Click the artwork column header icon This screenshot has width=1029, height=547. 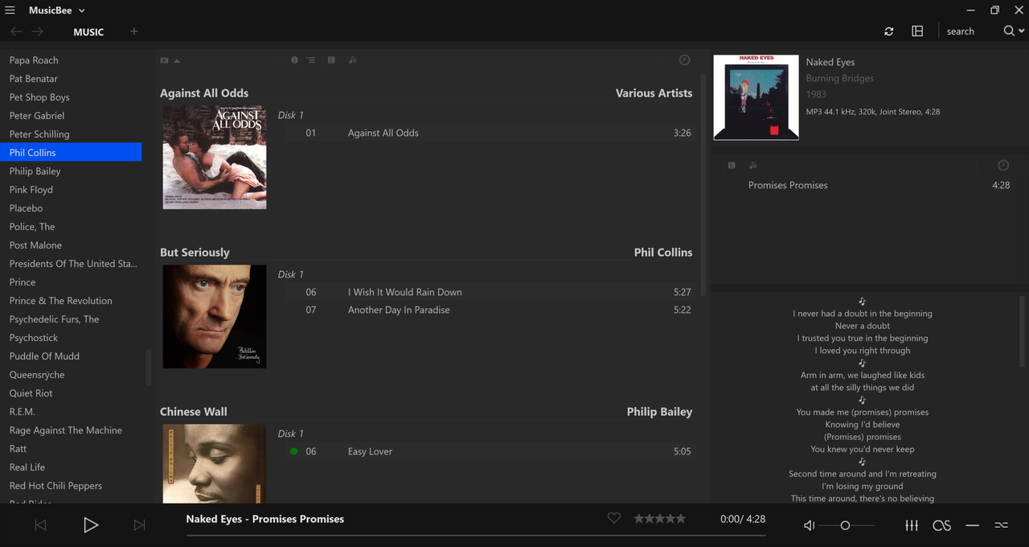[165, 60]
